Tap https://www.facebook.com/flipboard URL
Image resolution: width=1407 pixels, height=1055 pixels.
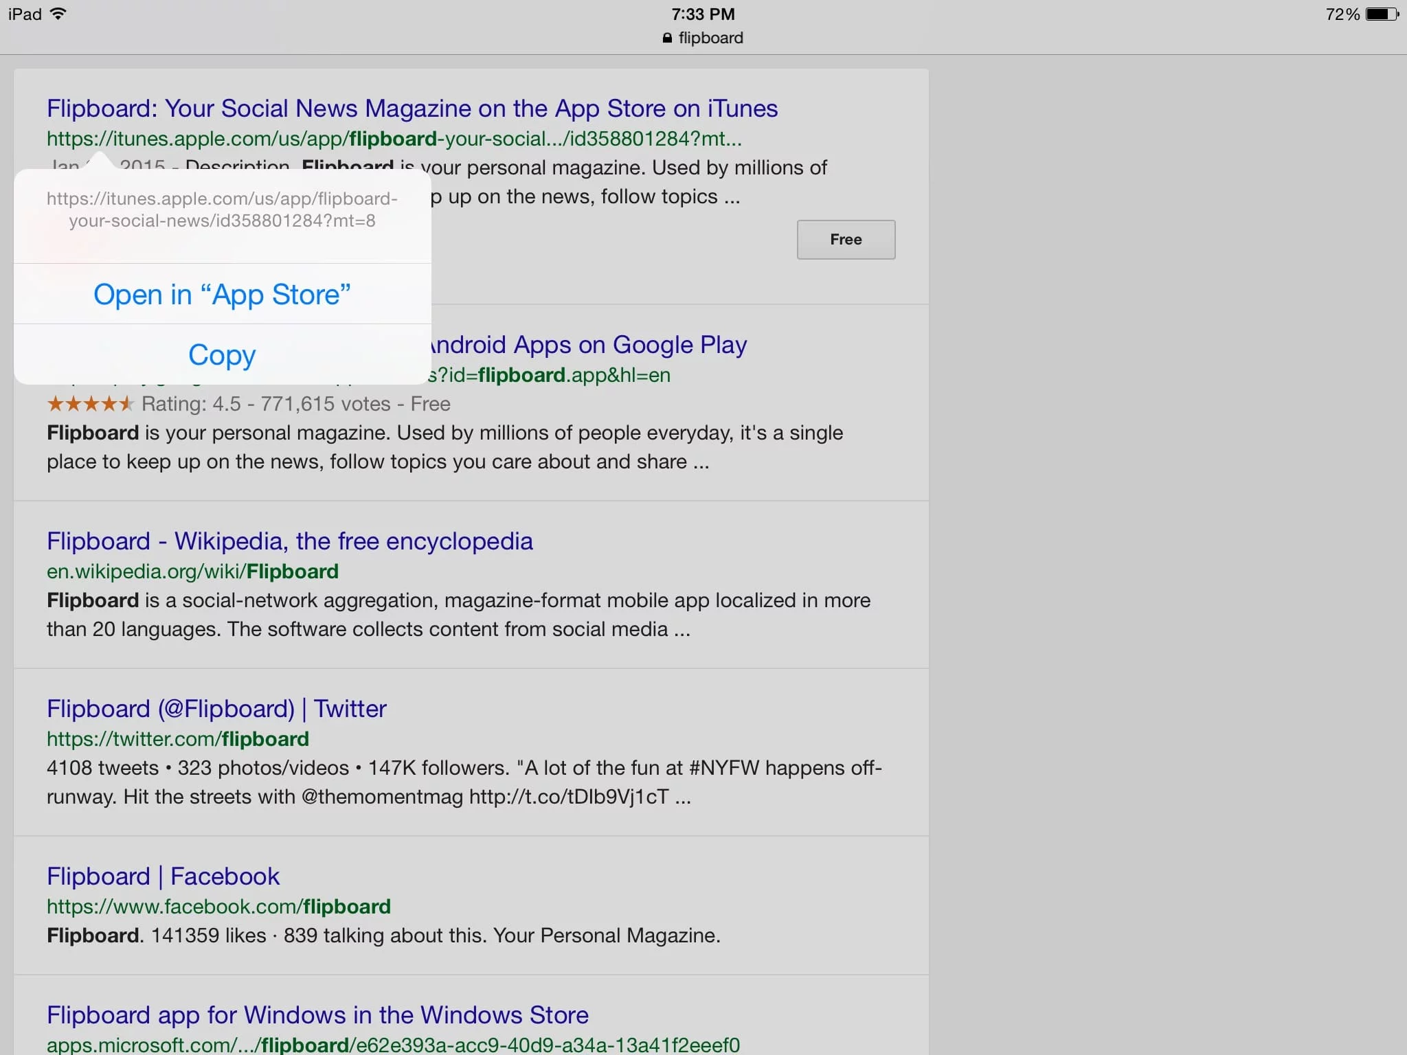click(218, 907)
